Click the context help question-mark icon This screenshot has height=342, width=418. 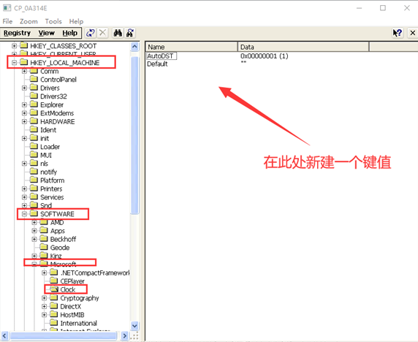pyautogui.click(x=398, y=33)
